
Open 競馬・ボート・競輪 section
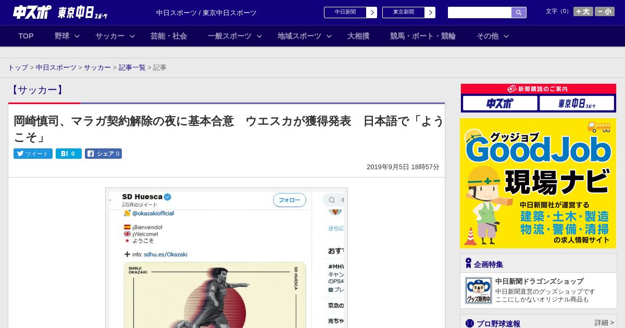423,36
